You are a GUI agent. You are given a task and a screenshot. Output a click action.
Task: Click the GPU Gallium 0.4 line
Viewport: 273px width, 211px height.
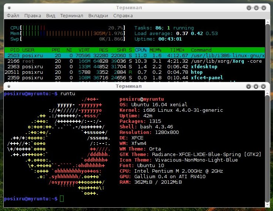click(162, 177)
